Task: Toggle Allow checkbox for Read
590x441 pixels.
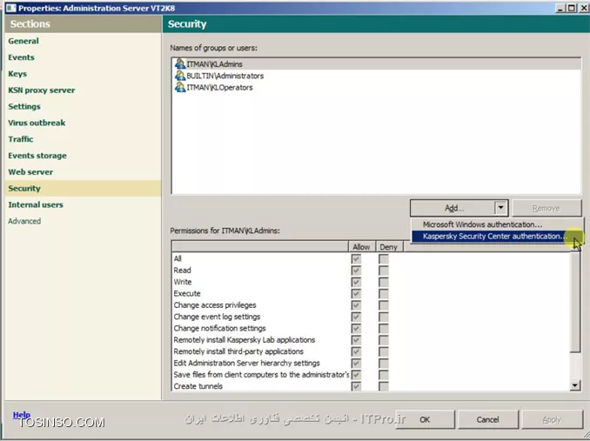Action: [x=356, y=271]
